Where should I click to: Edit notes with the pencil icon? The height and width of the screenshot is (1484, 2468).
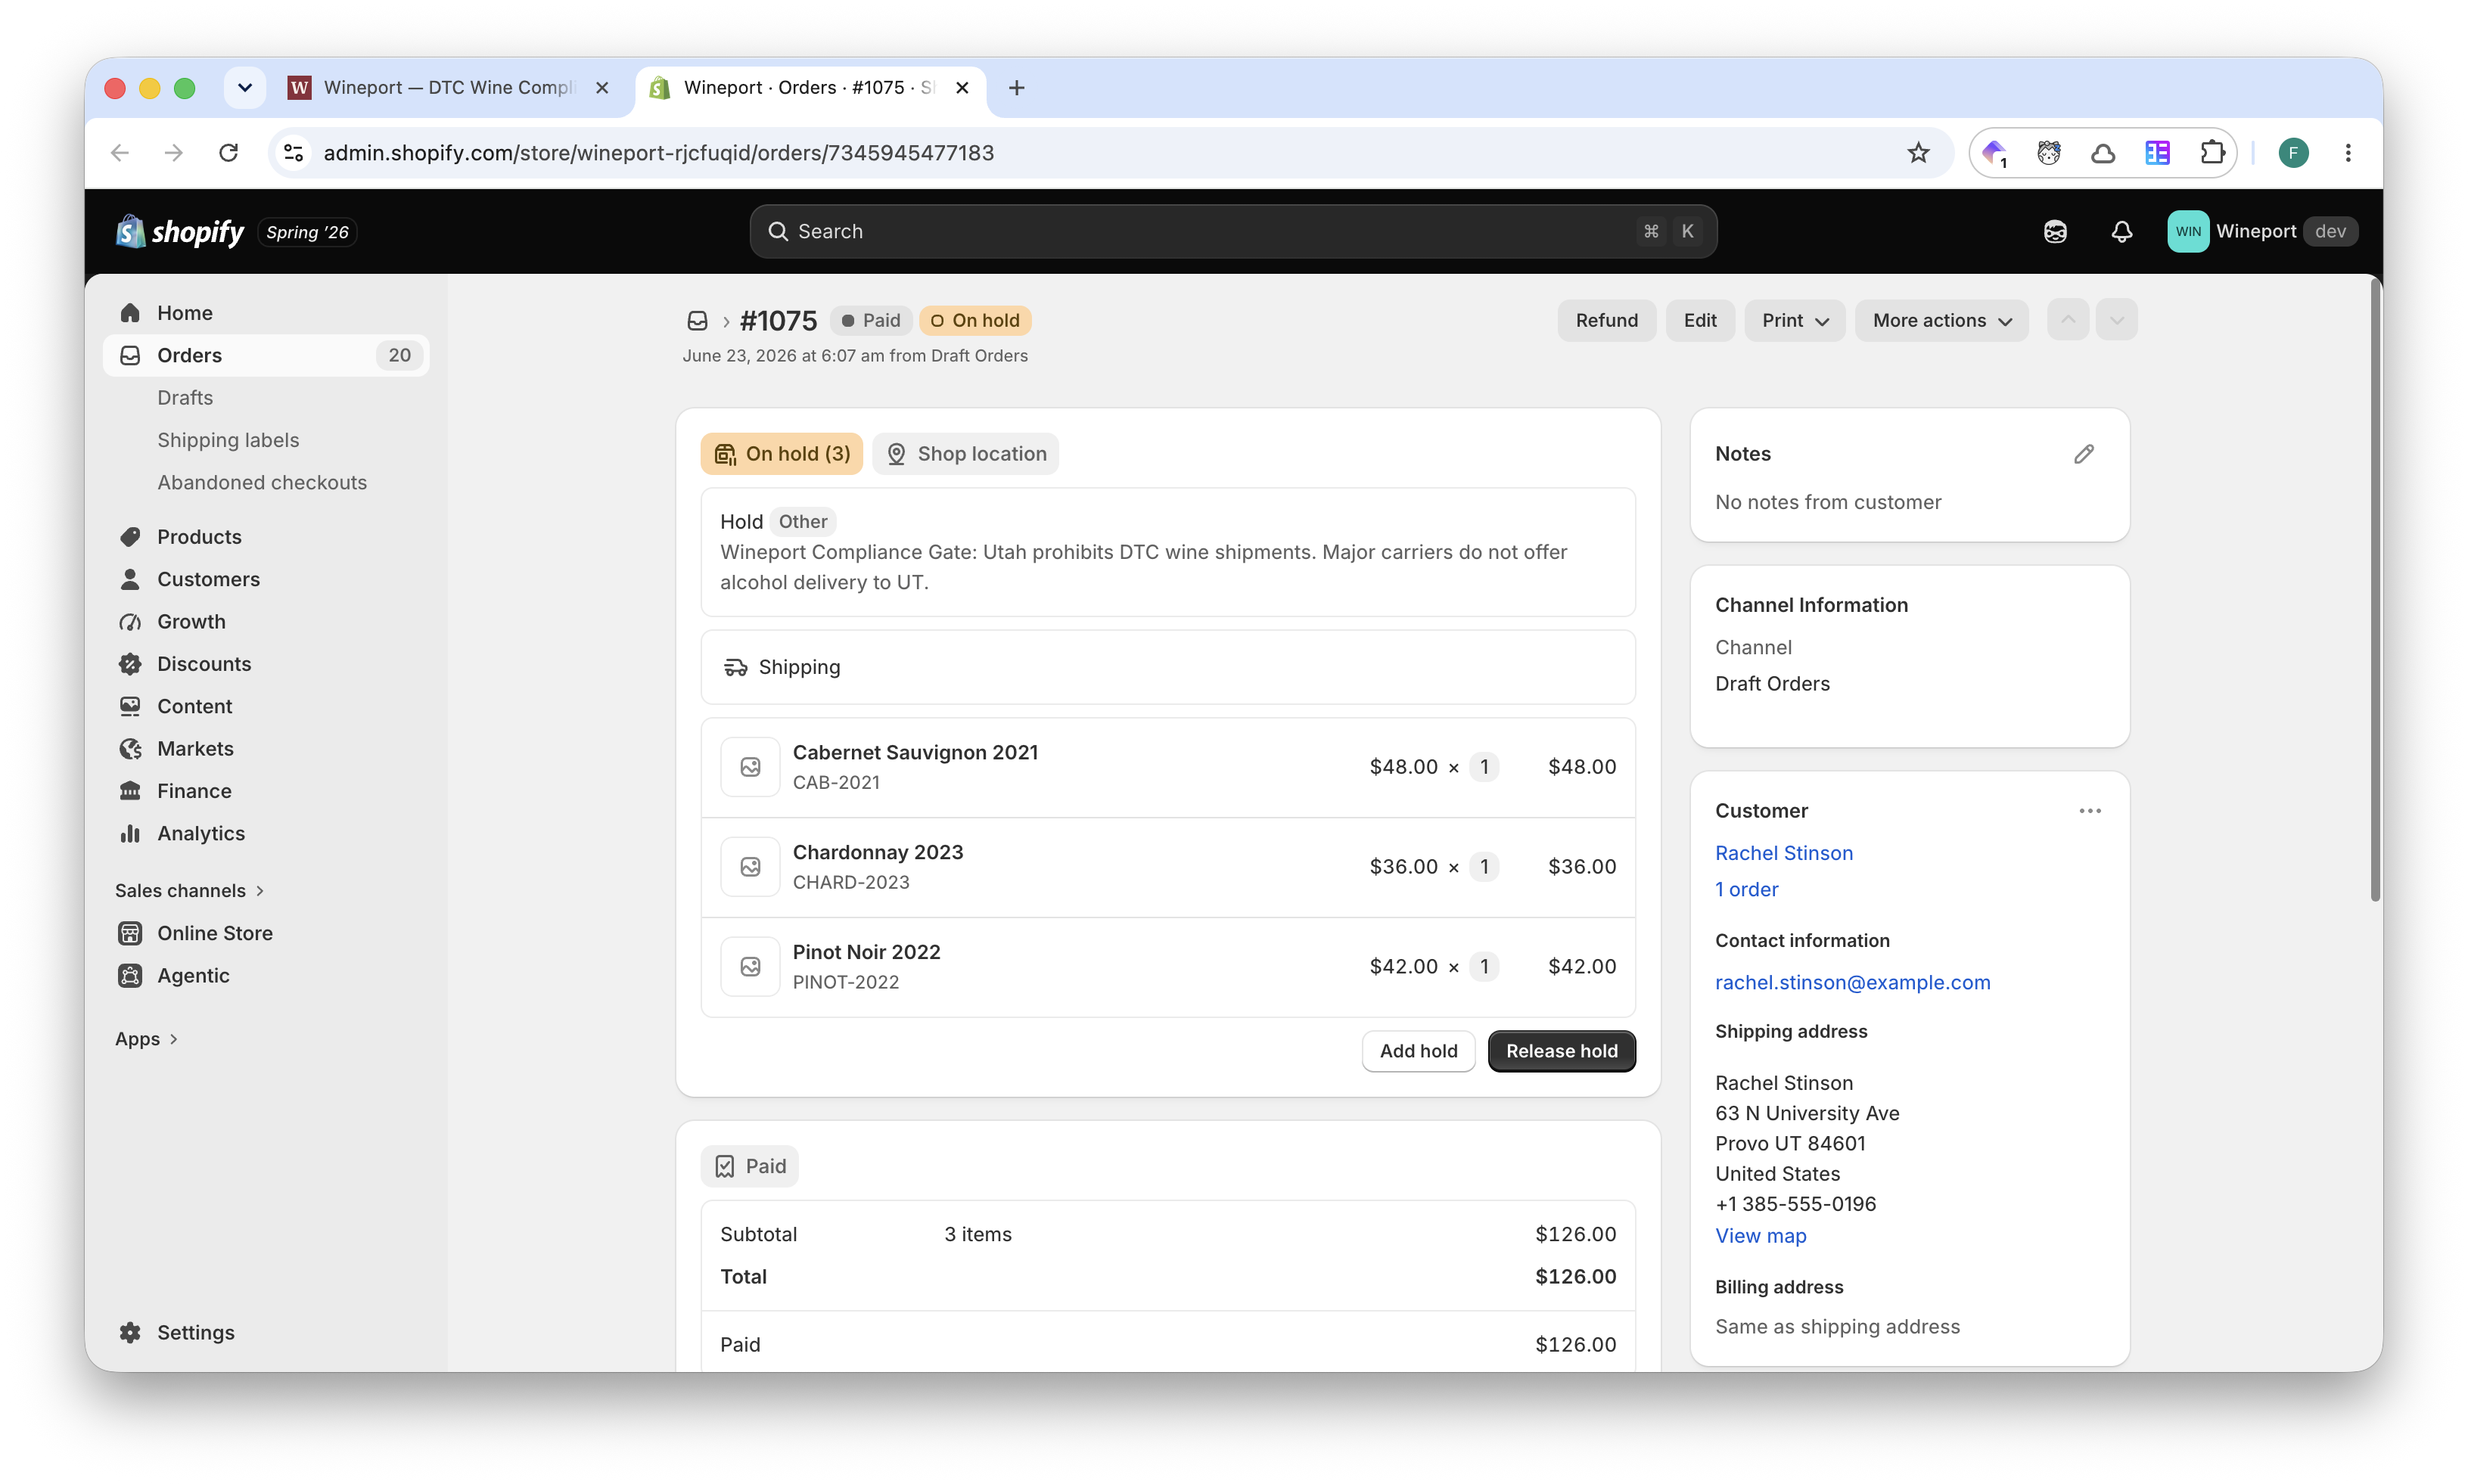2084,454
